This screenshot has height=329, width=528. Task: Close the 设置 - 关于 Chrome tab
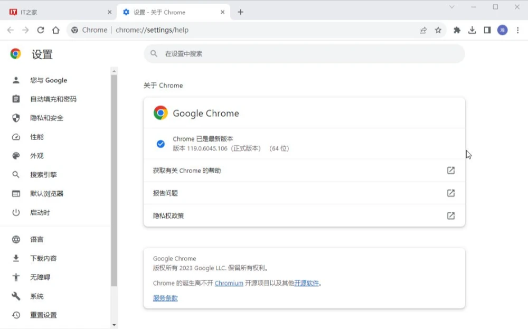tap(223, 12)
